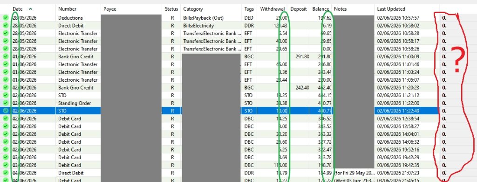This screenshot has width=477, height=182.
Task: Click the green check icon on the 242.40 Bank Giro Credit row
Action: [x=6, y=87]
